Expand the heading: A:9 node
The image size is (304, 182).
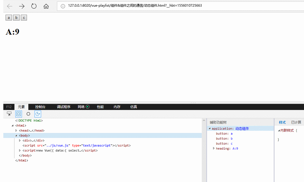pyautogui.click(x=214, y=148)
